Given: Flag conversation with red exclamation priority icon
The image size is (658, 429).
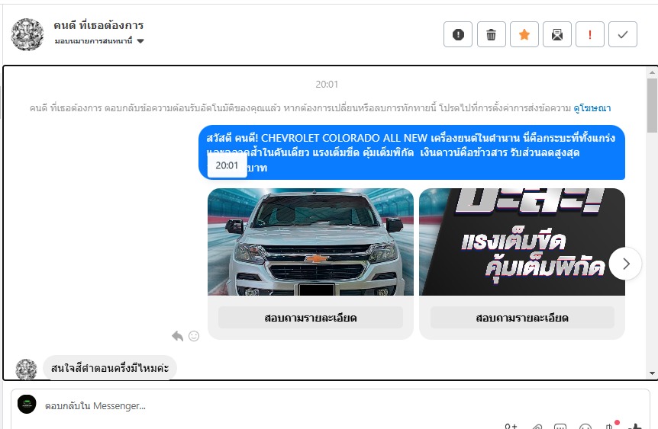Looking at the screenshot, I should point(589,34).
